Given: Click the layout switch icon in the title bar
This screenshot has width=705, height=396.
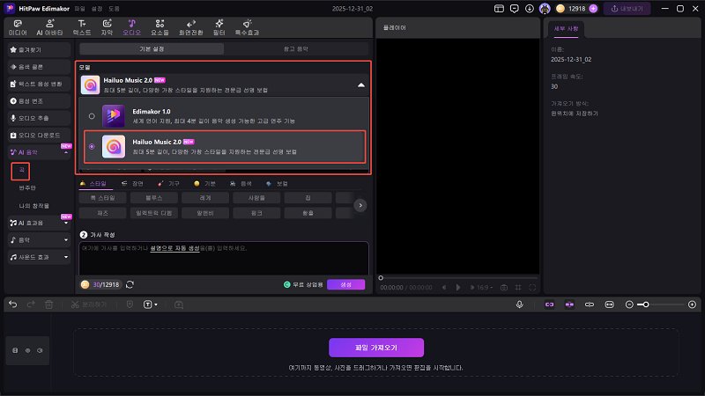Looking at the screenshot, I should [x=499, y=9].
